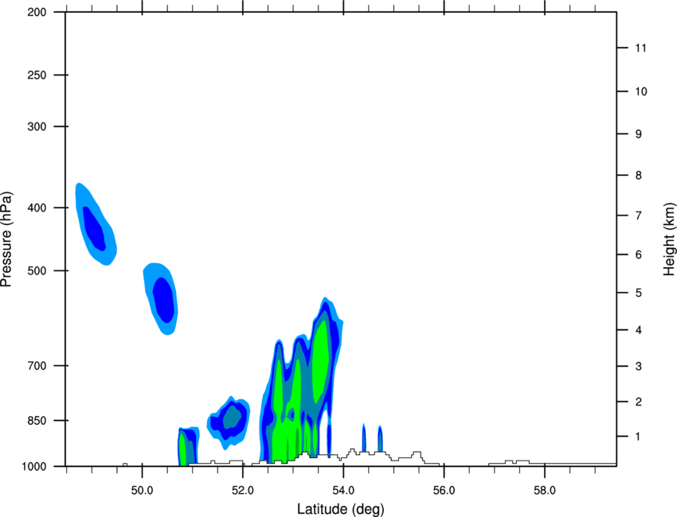Viewport: 677px width, 517px height.
Task: Click the Pressure (hPa) axis title
Action: tap(6, 239)
